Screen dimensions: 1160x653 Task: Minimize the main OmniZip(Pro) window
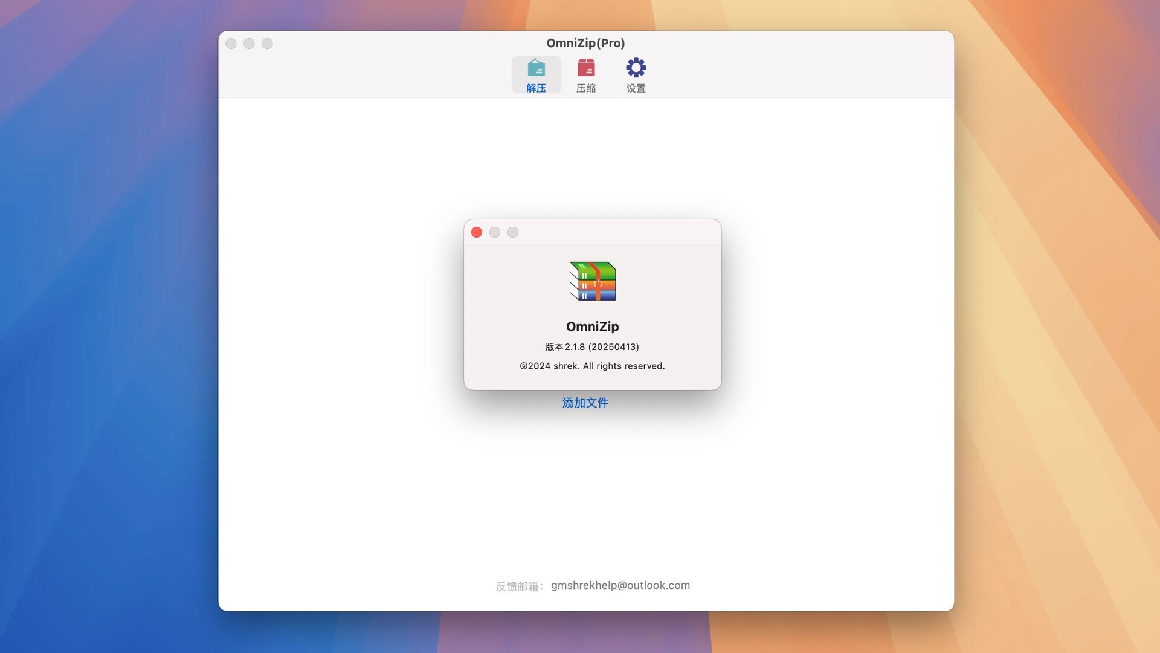[x=250, y=43]
